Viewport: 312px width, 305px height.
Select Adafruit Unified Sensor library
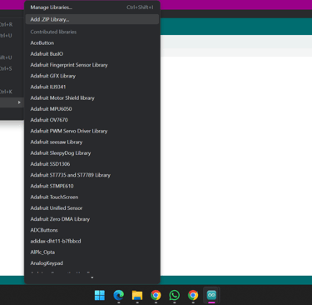(x=92, y=208)
